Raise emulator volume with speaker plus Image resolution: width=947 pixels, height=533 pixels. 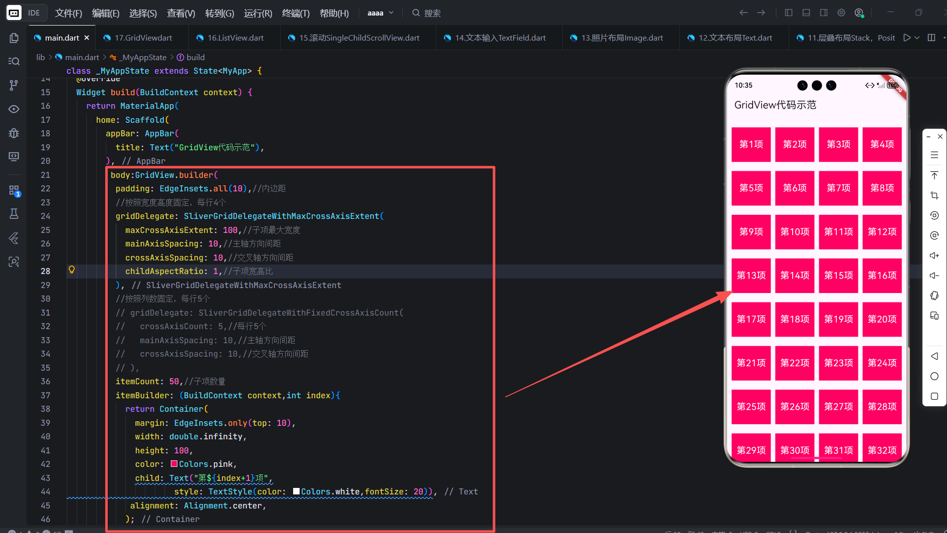(x=934, y=255)
